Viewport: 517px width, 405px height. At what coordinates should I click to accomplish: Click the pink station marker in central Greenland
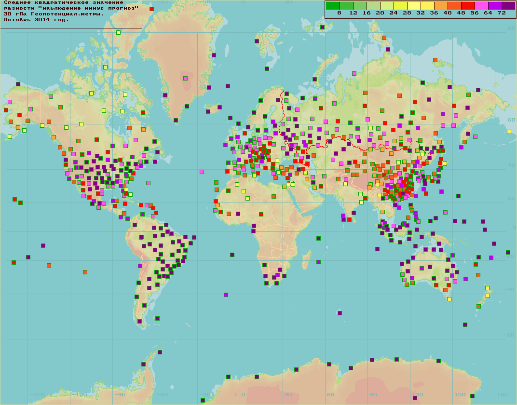click(185, 79)
